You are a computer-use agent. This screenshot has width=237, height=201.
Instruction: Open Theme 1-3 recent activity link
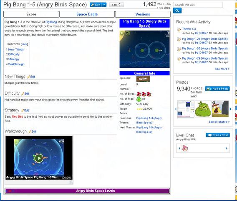coord(189,29)
